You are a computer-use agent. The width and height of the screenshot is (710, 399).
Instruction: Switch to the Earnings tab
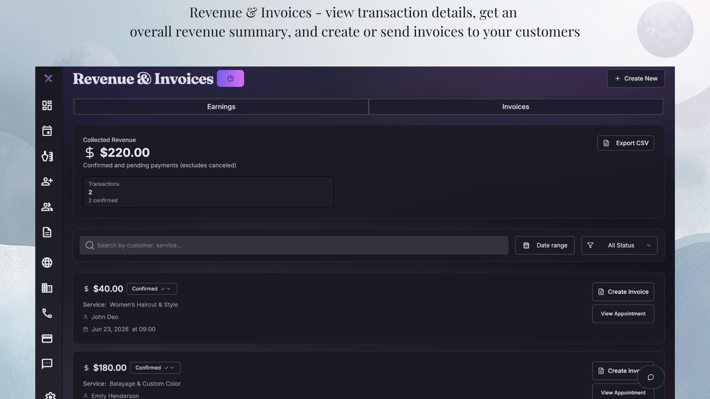coord(221,107)
